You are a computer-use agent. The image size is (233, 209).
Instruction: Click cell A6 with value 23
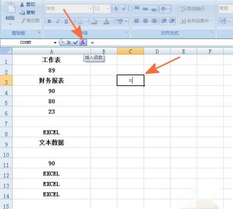(x=52, y=111)
